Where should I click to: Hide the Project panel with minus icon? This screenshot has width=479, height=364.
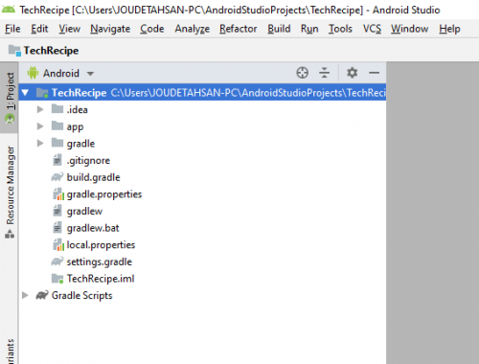[x=374, y=73]
